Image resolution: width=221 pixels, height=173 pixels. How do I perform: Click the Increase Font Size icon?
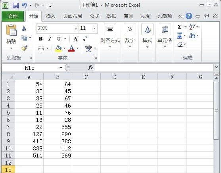pos(76,39)
